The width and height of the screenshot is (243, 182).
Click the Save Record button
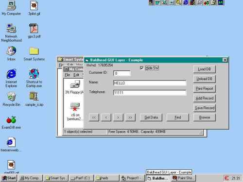[204, 108]
